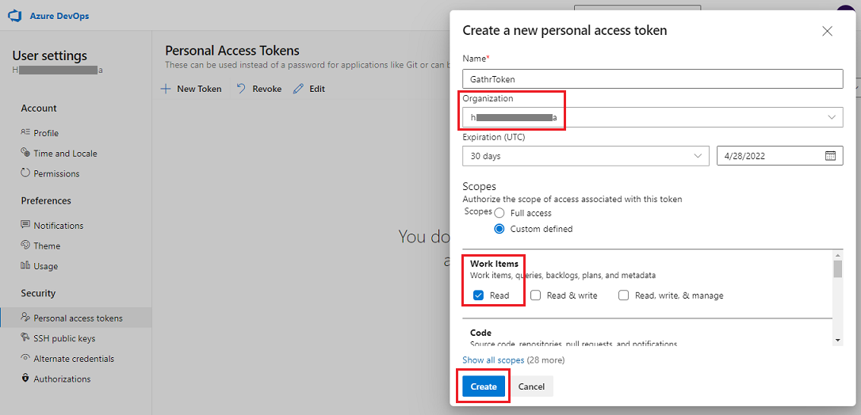Close the token creation dialog
Screen dimensions: 861x415
click(x=827, y=31)
